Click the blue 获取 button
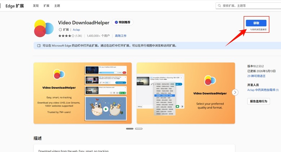This screenshot has height=152, width=281. (256, 23)
